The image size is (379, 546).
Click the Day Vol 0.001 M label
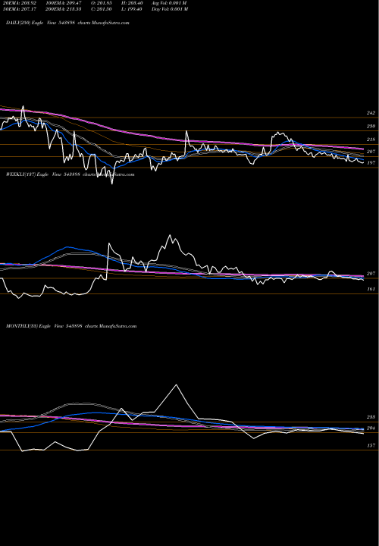(170, 9)
